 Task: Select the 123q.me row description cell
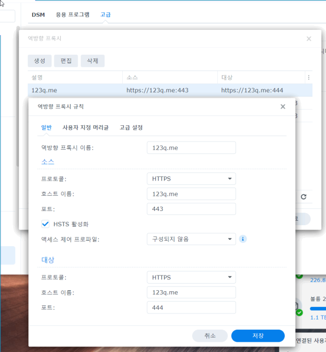(x=75, y=90)
